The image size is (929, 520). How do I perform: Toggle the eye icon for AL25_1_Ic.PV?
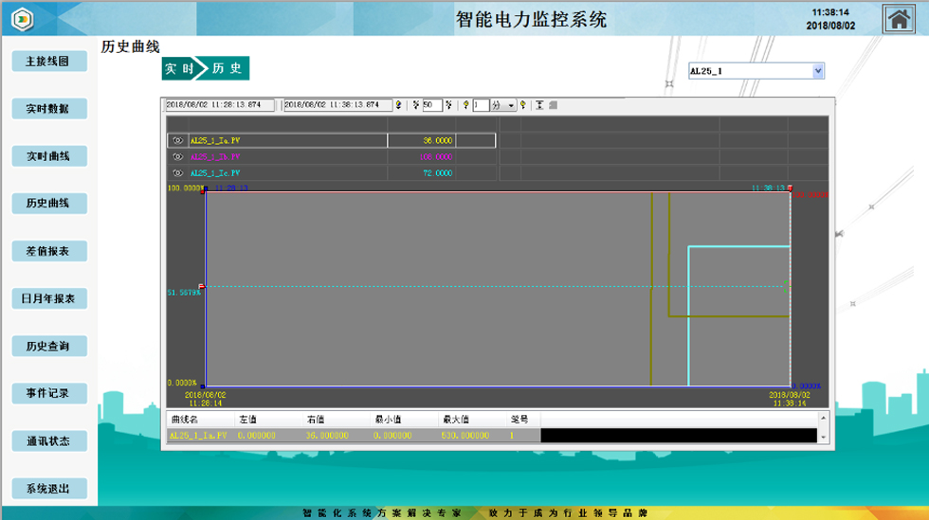click(177, 173)
